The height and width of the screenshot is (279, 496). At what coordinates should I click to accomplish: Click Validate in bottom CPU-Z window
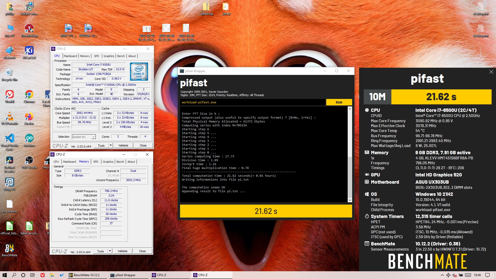point(122,251)
